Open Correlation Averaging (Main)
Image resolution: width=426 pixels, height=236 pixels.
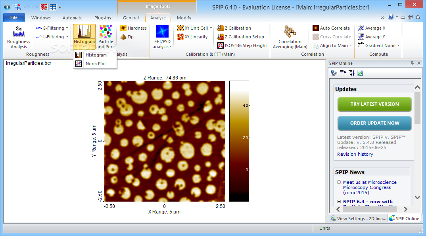[290, 37]
